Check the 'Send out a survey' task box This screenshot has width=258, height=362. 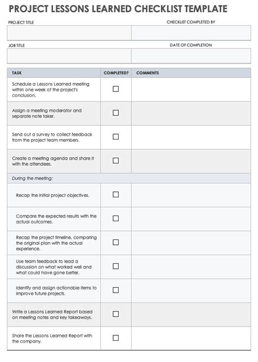pos(116,137)
